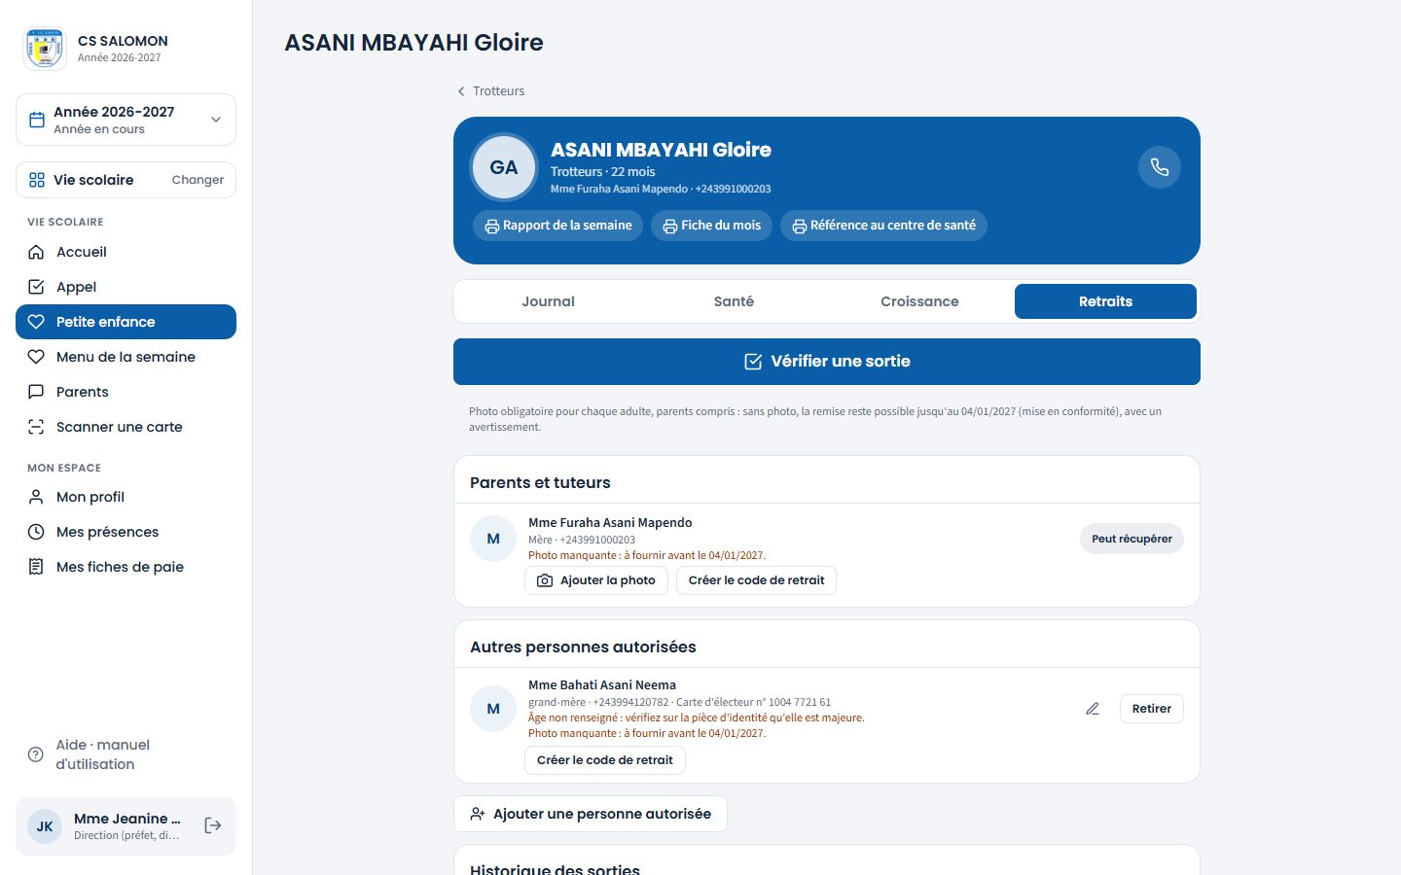This screenshot has width=1401, height=875.
Task: Print Fiche du mois
Action: (x=711, y=226)
